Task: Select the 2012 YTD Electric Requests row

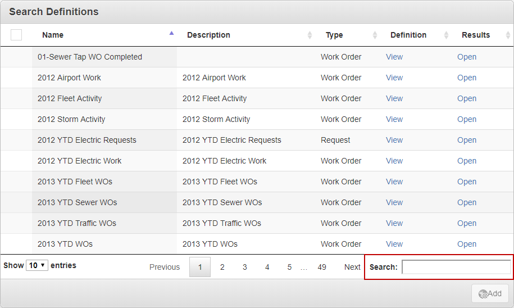Action: click(87, 140)
